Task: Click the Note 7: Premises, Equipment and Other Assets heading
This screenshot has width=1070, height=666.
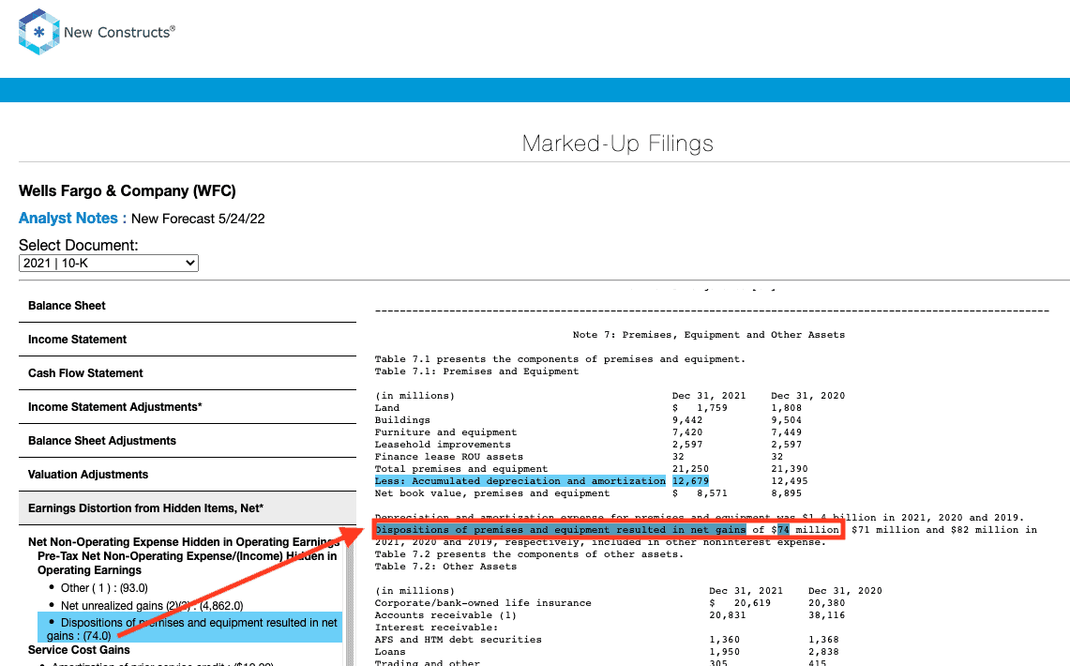Action: coord(708,335)
